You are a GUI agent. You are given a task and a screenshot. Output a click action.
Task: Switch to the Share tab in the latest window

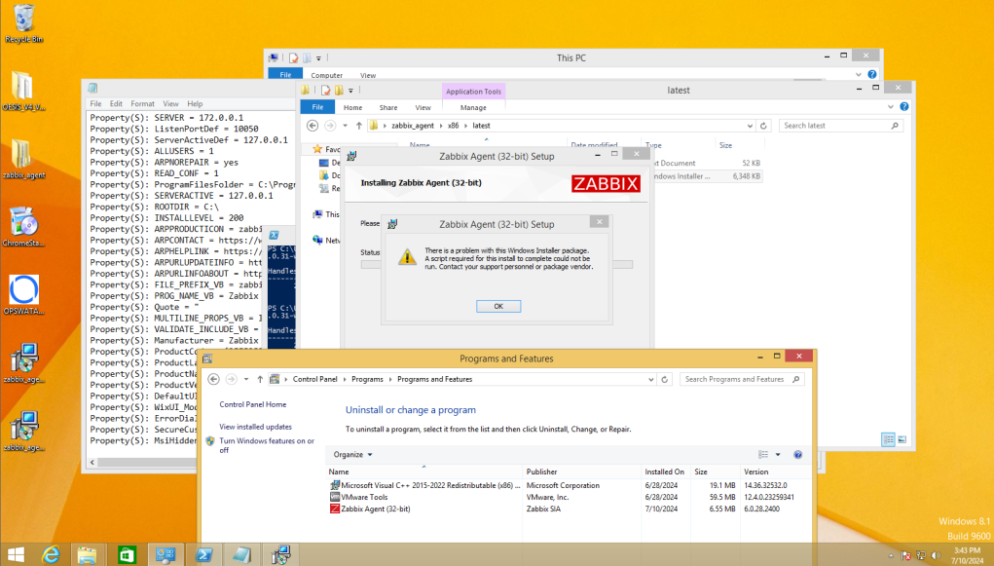(x=387, y=107)
